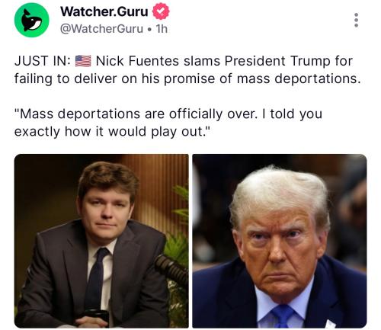
Task: Tap the pink verified badge
Action: (161, 11)
